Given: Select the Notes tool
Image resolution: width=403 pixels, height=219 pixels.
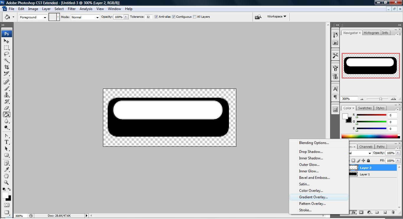Looking at the screenshot, I should pos(6,163).
